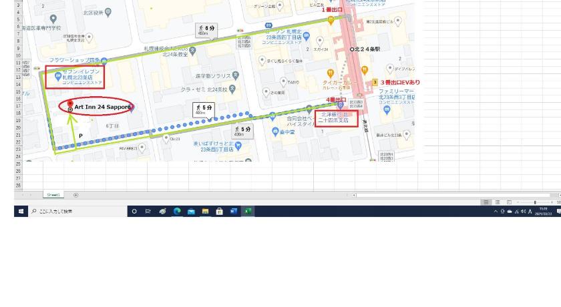
Task: Open network status flyout in tray
Action: pyautogui.click(x=516, y=212)
